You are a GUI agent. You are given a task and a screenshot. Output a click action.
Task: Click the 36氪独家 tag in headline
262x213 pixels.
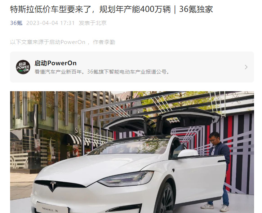[x=196, y=9]
